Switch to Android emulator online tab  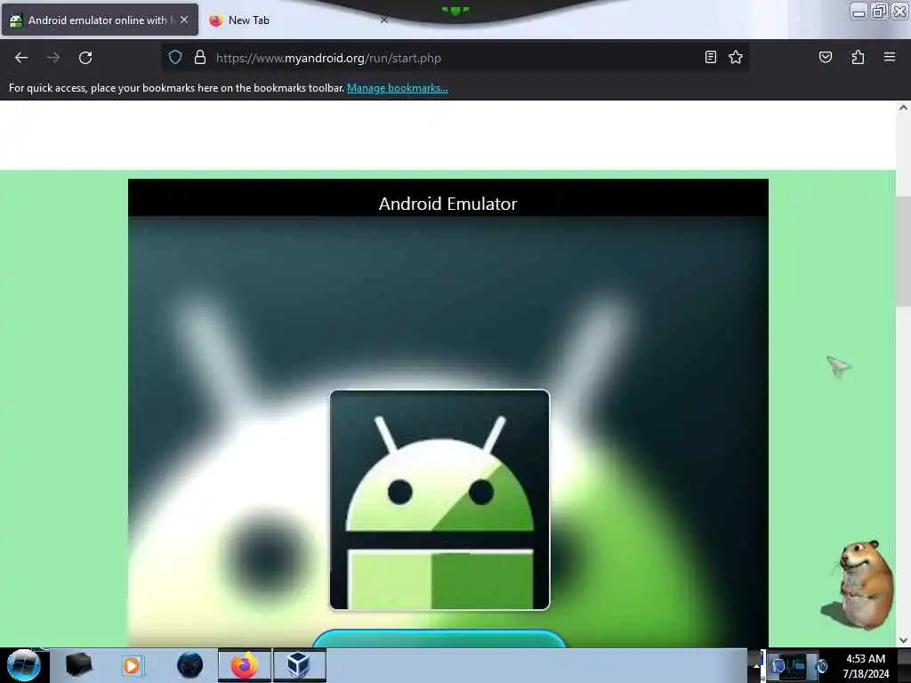(100, 20)
